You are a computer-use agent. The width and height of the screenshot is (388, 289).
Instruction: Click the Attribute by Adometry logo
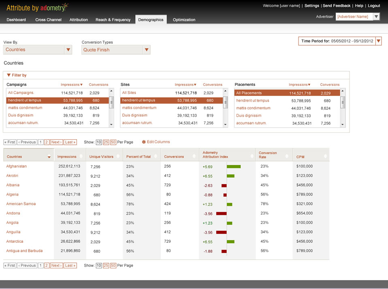(x=37, y=8)
